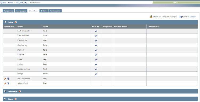Viewport: 200px width, 102px height.
Task: Click the Built-in column header
Action: 96,26
